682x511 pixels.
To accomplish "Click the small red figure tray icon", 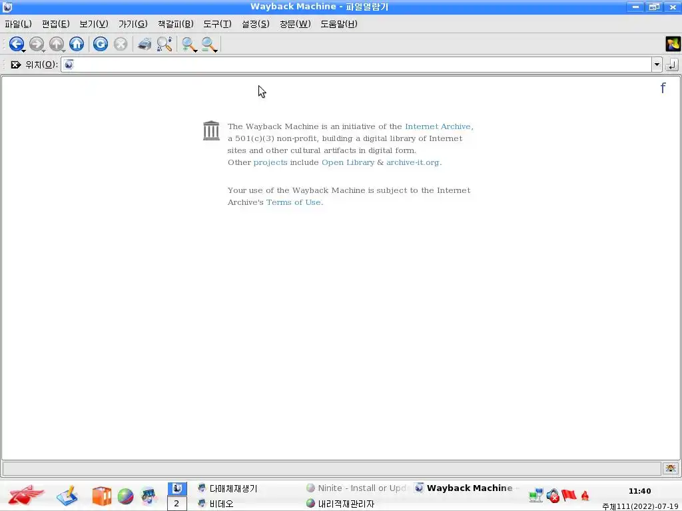I will 585,495.
